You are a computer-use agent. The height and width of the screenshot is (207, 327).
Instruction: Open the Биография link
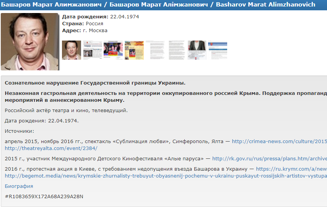tap(19, 186)
